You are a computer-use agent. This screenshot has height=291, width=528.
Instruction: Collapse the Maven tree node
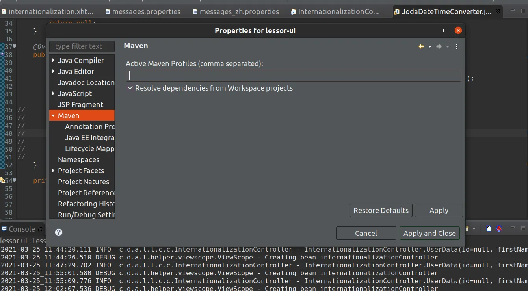click(x=53, y=115)
